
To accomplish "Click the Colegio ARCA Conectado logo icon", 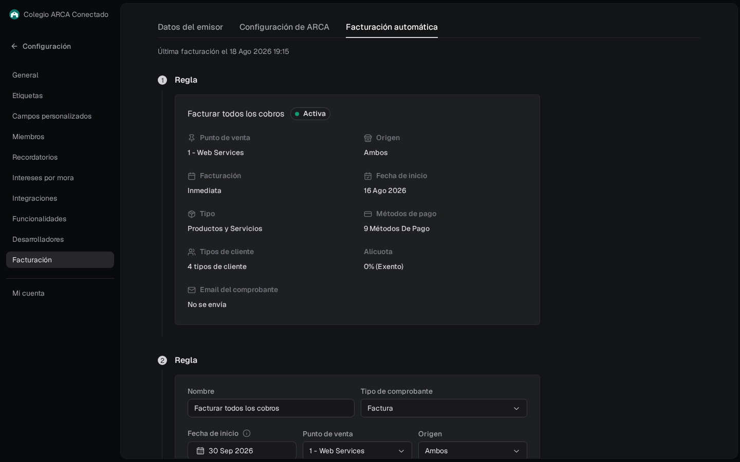I will click(14, 14).
